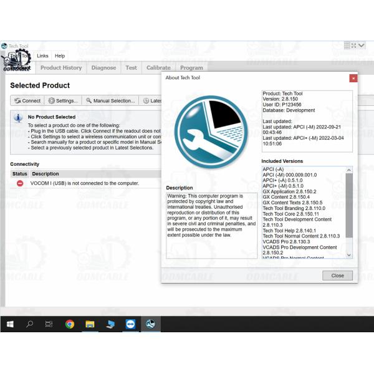Open Settings from the product toolbar
Screen dimensions: 374x374
coord(63,100)
